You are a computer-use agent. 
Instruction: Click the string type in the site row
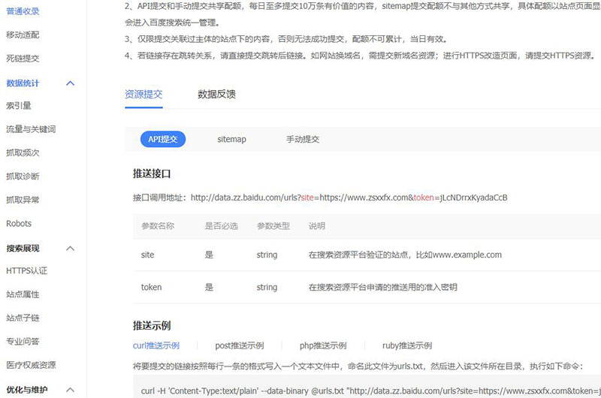point(267,255)
